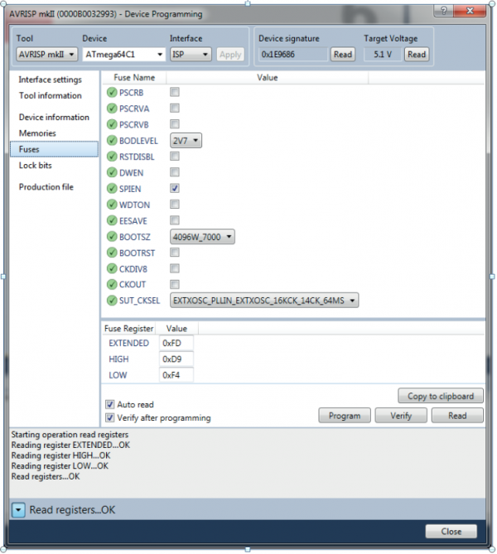Open the Device information page
This screenshot has width=497, height=554.
pos(54,118)
